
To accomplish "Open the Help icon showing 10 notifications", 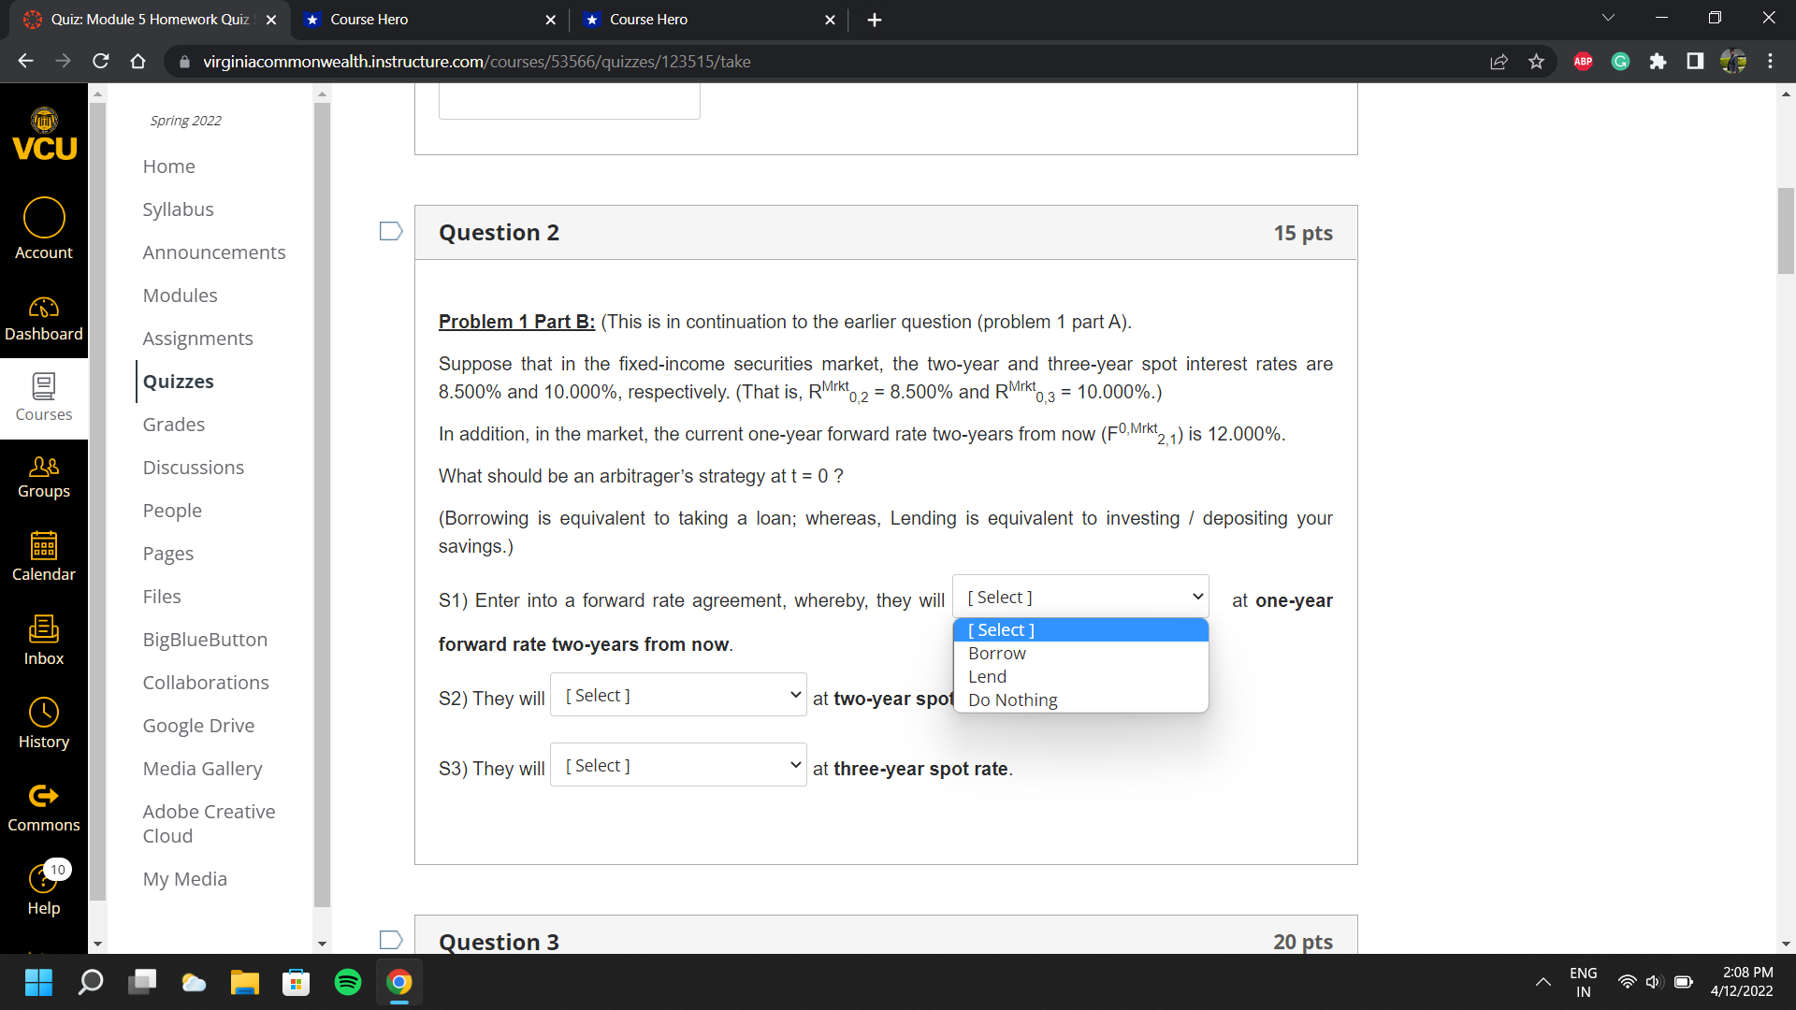I will (x=43, y=888).
